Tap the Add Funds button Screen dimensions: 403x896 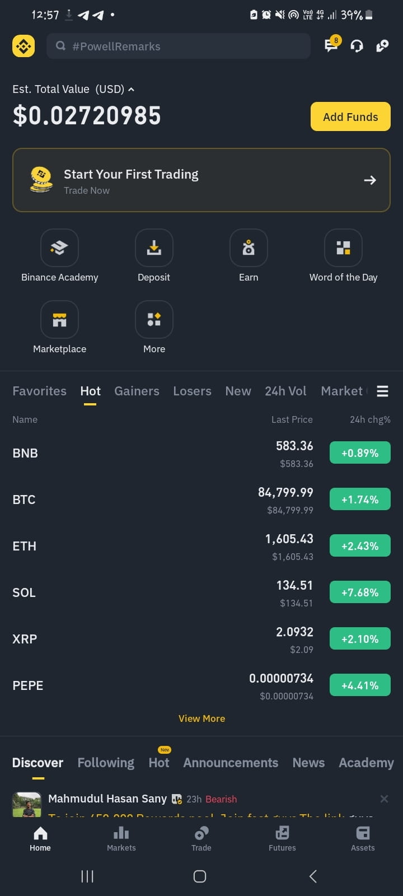(350, 116)
